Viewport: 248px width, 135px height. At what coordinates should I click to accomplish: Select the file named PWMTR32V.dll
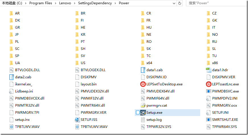coord(27,105)
